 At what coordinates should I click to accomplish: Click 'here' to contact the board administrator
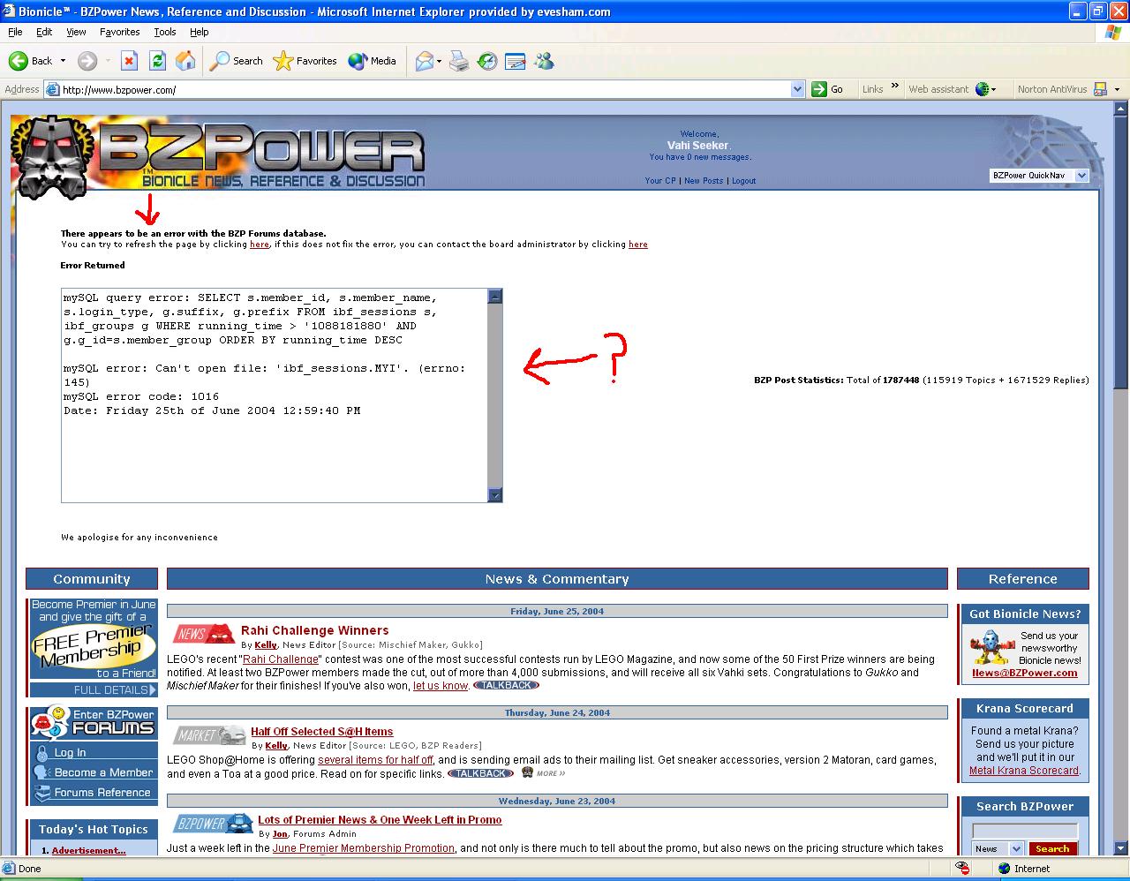pos(638,245)
